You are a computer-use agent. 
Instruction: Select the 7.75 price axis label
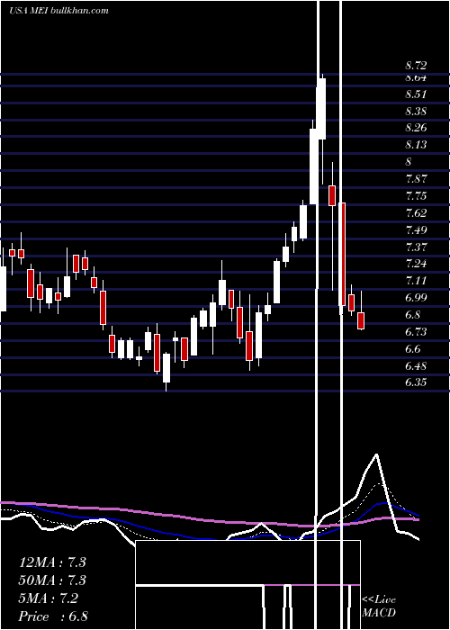click(416, 196)
